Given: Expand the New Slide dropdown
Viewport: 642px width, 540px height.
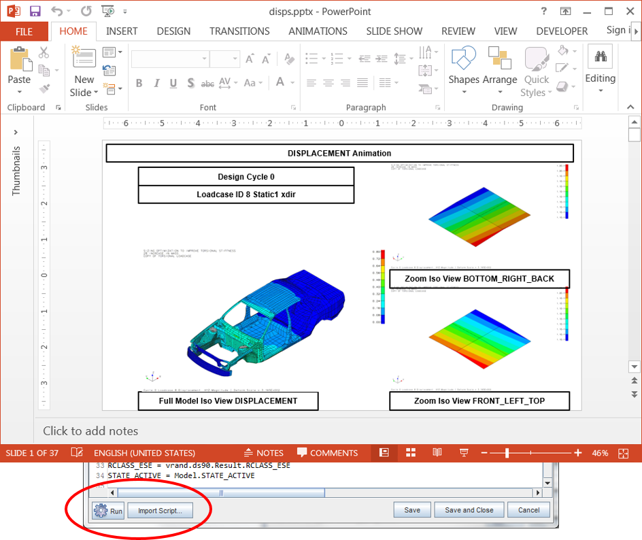Looking at the screenshot, I should pos(85,92).
